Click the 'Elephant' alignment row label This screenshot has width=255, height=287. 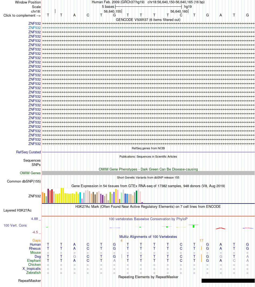point(34,260)
